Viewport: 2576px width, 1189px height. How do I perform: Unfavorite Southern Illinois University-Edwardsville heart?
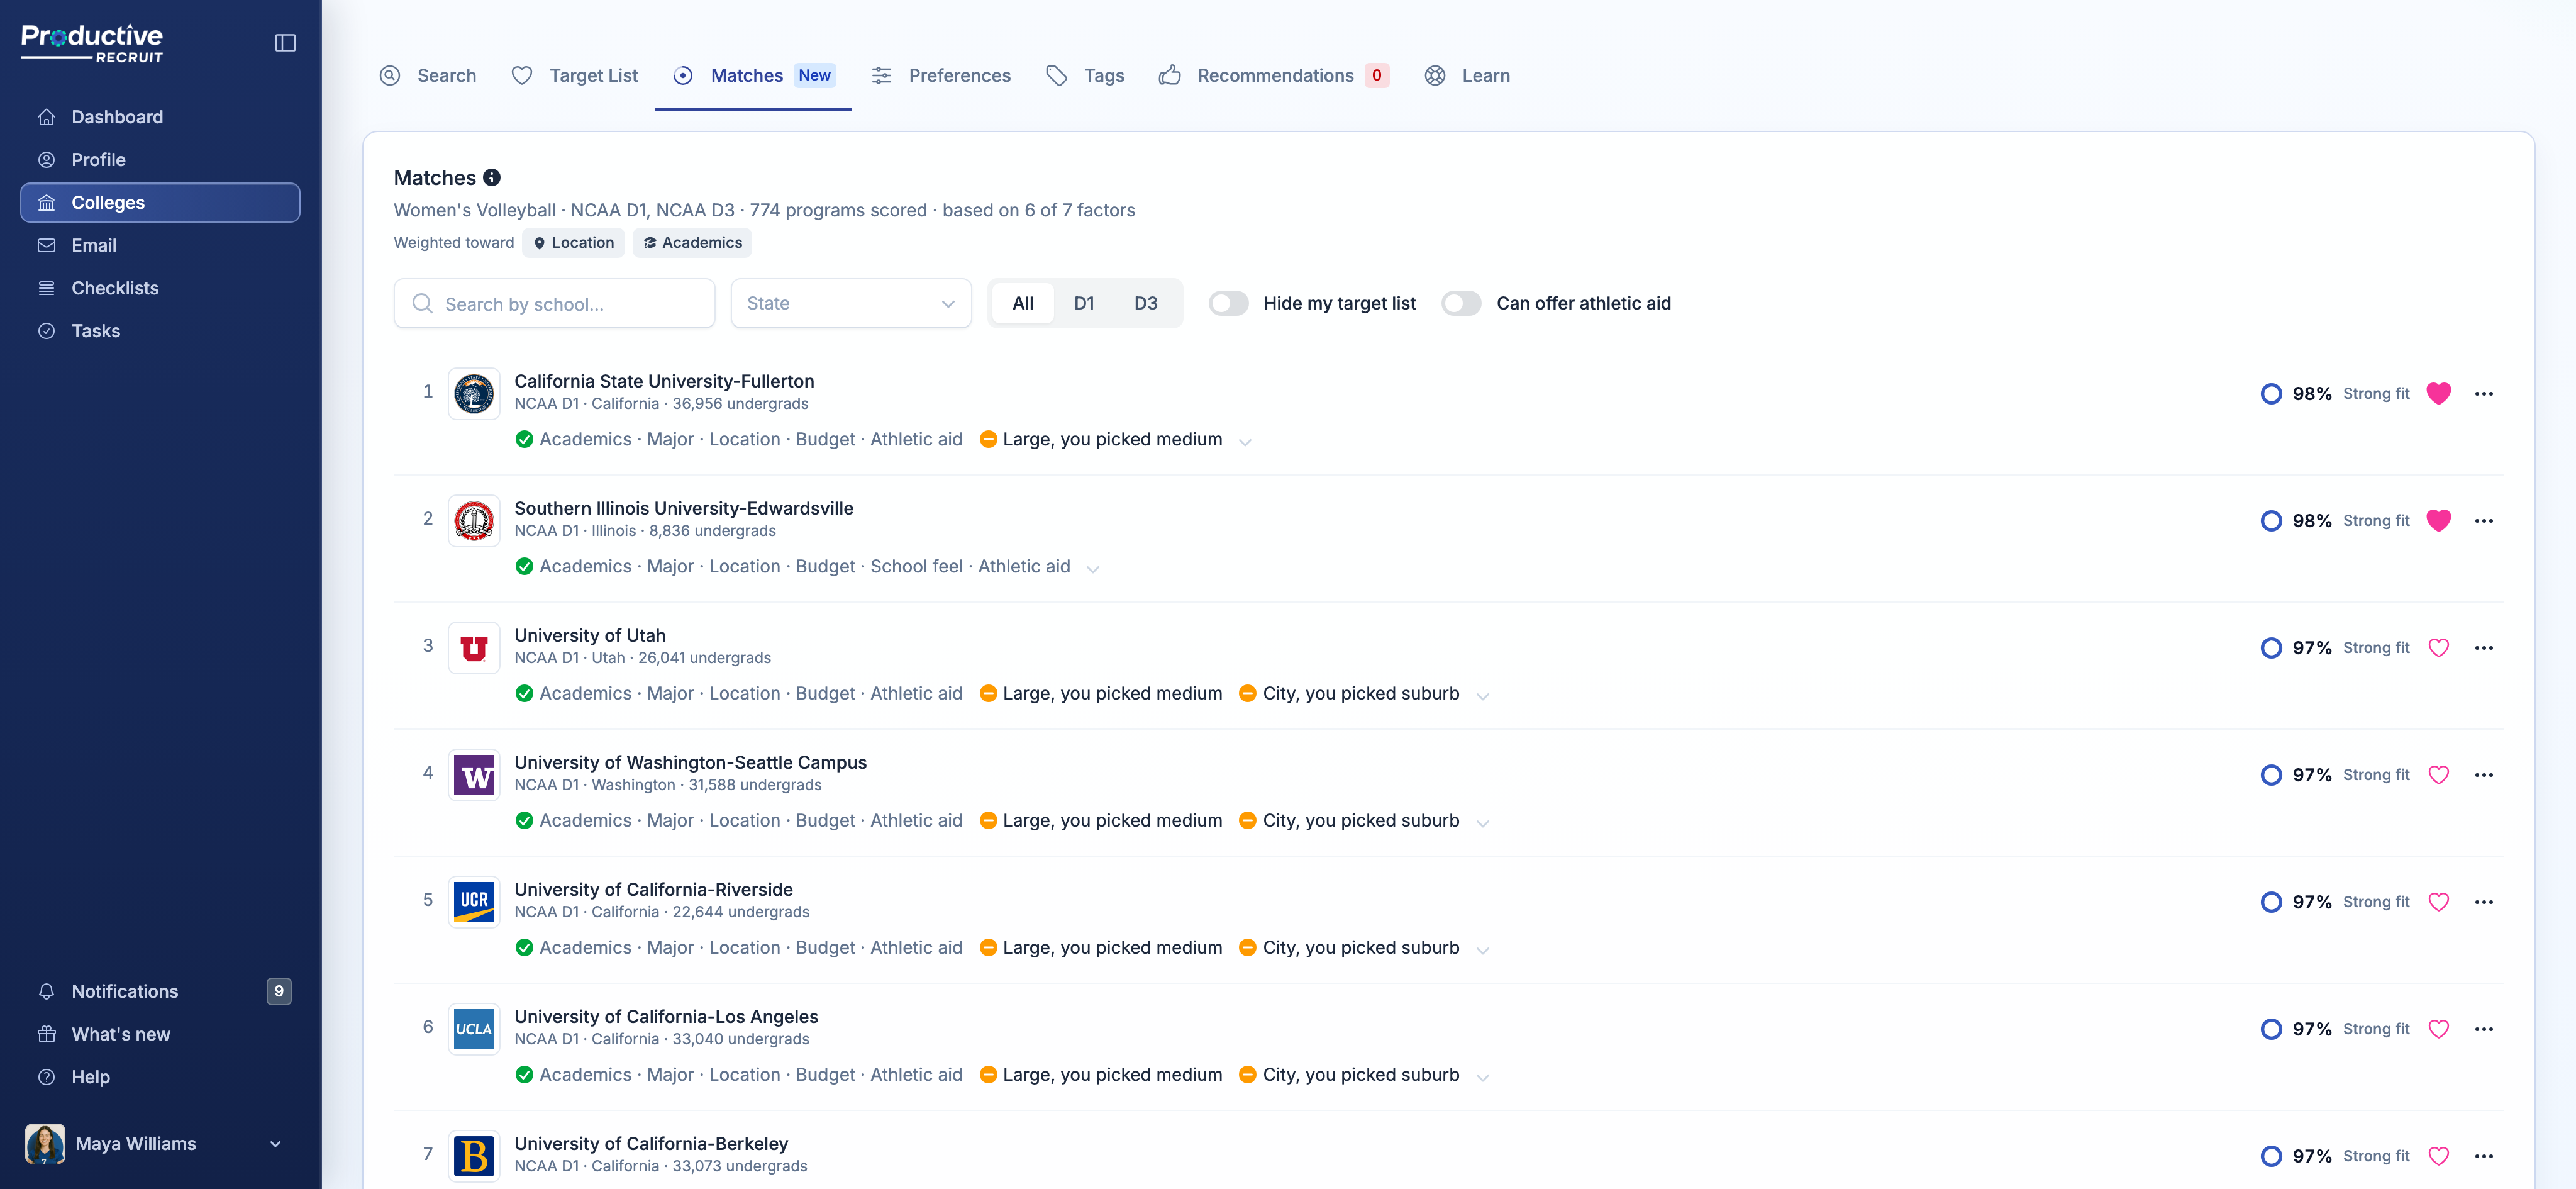coord(2438,521)
